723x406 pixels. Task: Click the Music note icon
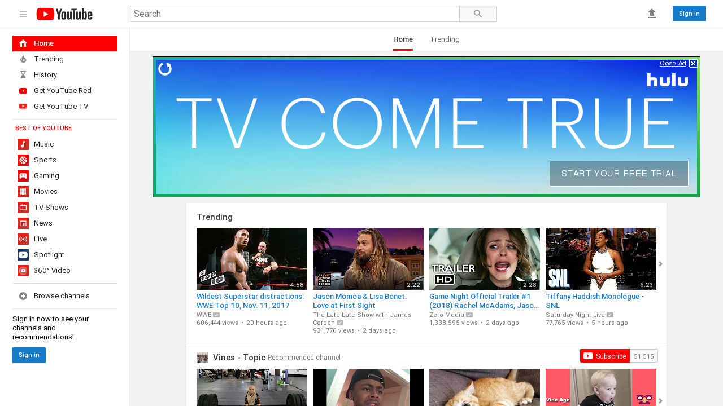tap(23, 144)
